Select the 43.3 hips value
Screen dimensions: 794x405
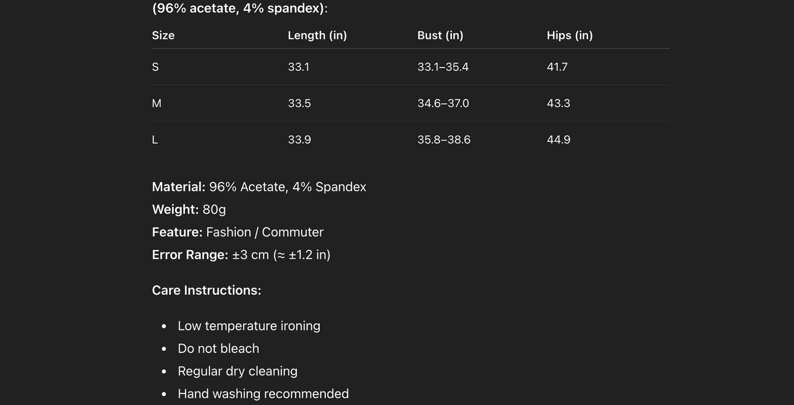(x=558, y=103)
